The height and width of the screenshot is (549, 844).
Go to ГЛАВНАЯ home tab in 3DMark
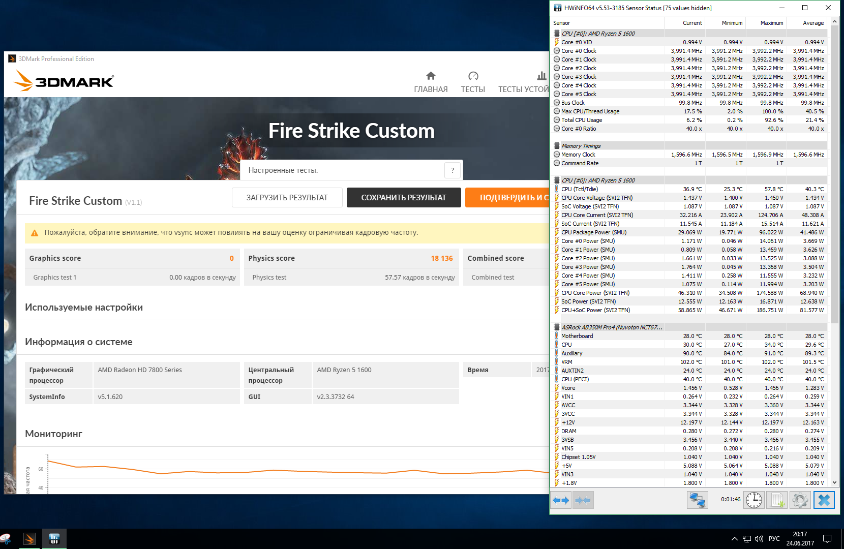431,82
